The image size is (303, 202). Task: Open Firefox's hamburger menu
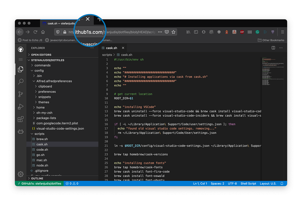pos(283,32)
